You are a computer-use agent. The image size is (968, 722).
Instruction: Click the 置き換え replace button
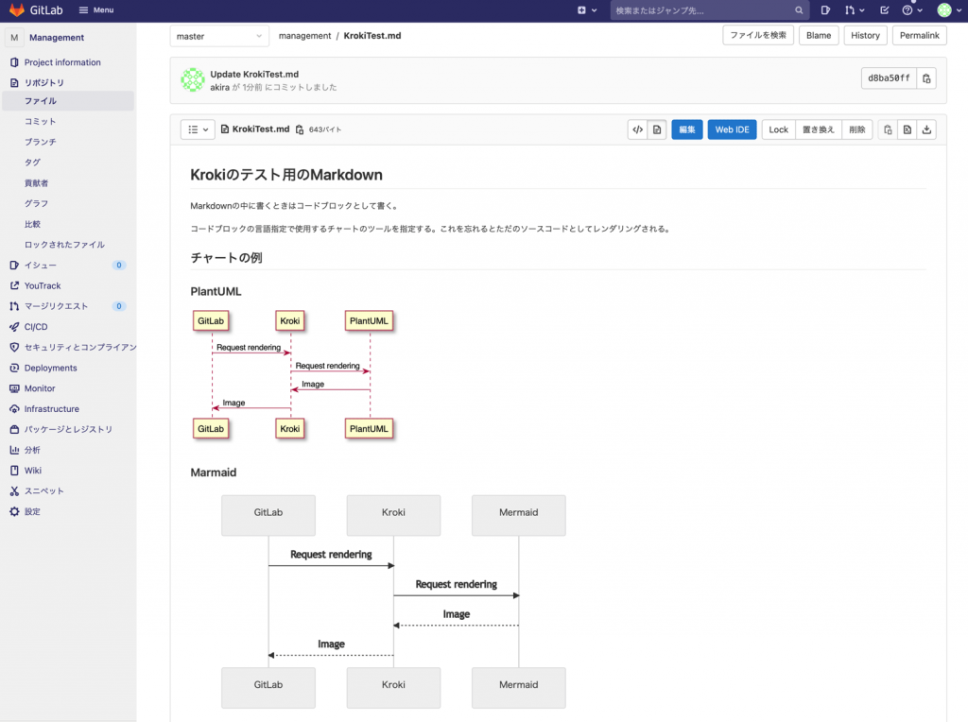click(819, 129)
